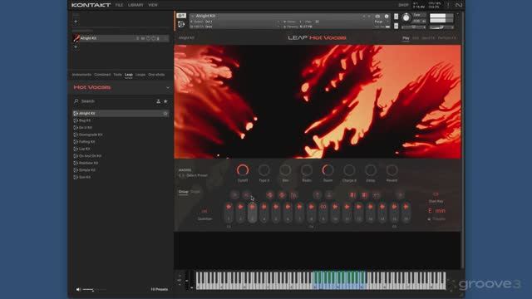Toggle the favorites star filter
The width and height of the screenshot is (532, 299).
coord(165,101)
